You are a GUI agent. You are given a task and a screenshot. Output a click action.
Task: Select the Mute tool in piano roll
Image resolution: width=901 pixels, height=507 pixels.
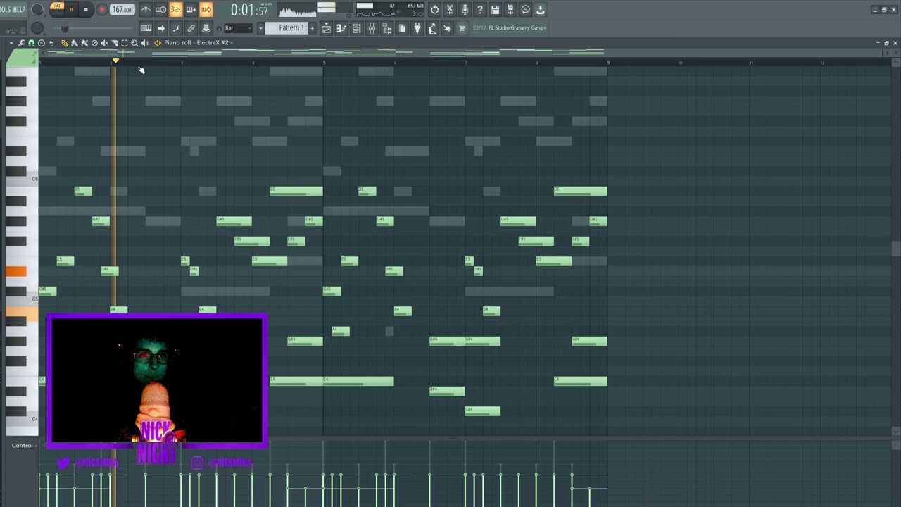pos(104,43)
